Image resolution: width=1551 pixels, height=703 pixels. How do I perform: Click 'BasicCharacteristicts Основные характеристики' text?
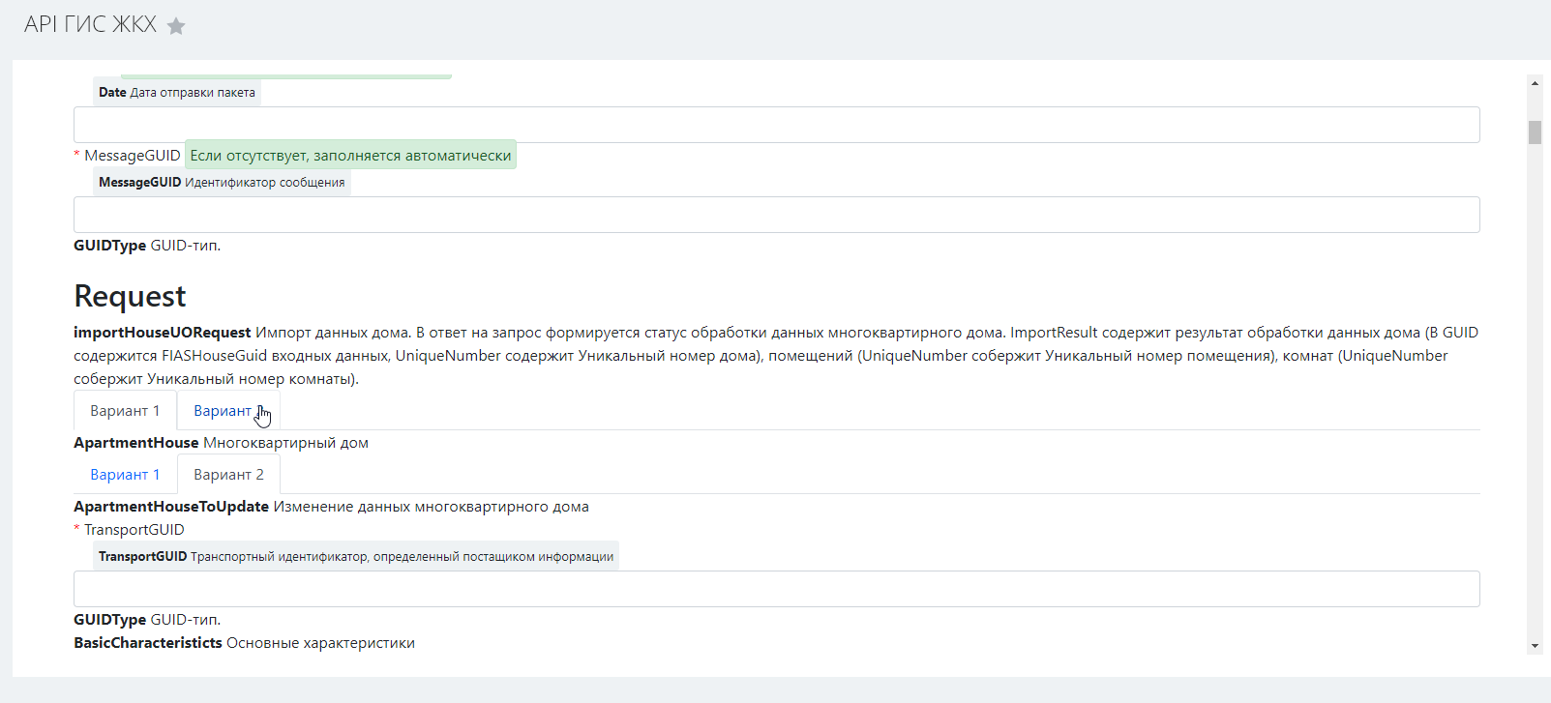(244, 643)
